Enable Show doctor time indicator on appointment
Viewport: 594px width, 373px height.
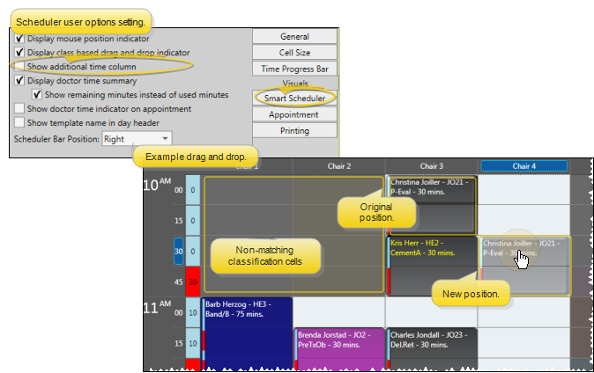[x=19, y=108]
